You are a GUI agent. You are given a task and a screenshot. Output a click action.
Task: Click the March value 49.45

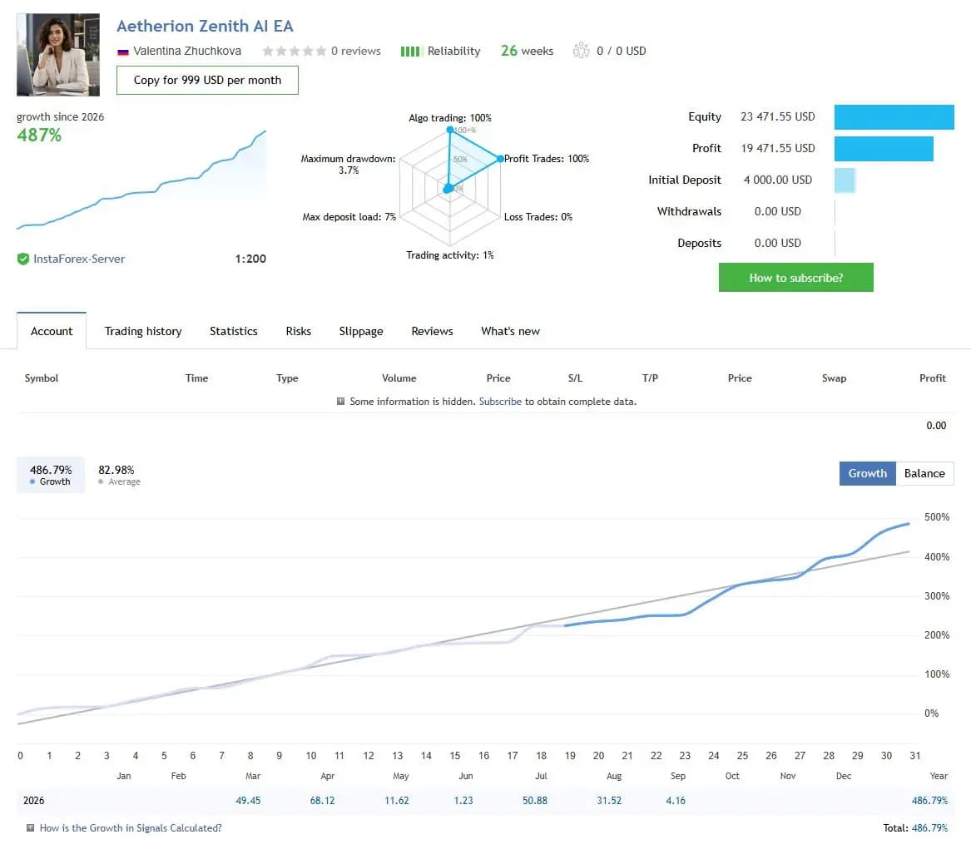(248, 801)
